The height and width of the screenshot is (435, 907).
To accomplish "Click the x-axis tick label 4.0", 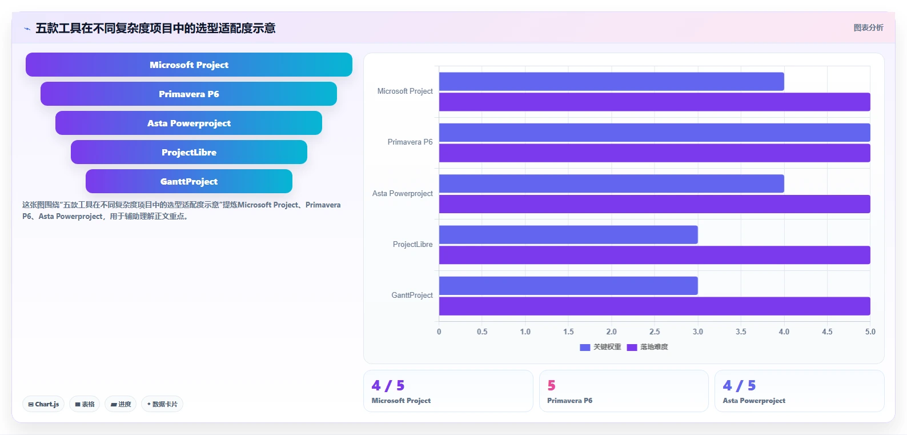I will tap(784, 332).
